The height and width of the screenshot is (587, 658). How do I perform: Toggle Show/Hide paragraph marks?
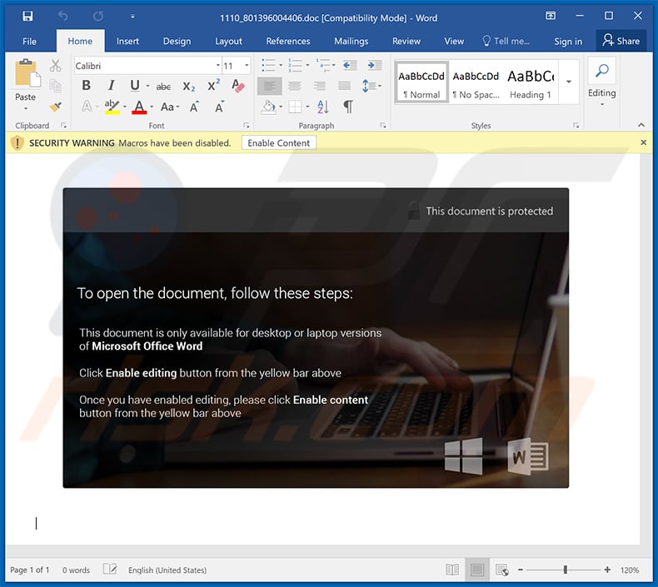pyautogui.click(x=348, y=107)
